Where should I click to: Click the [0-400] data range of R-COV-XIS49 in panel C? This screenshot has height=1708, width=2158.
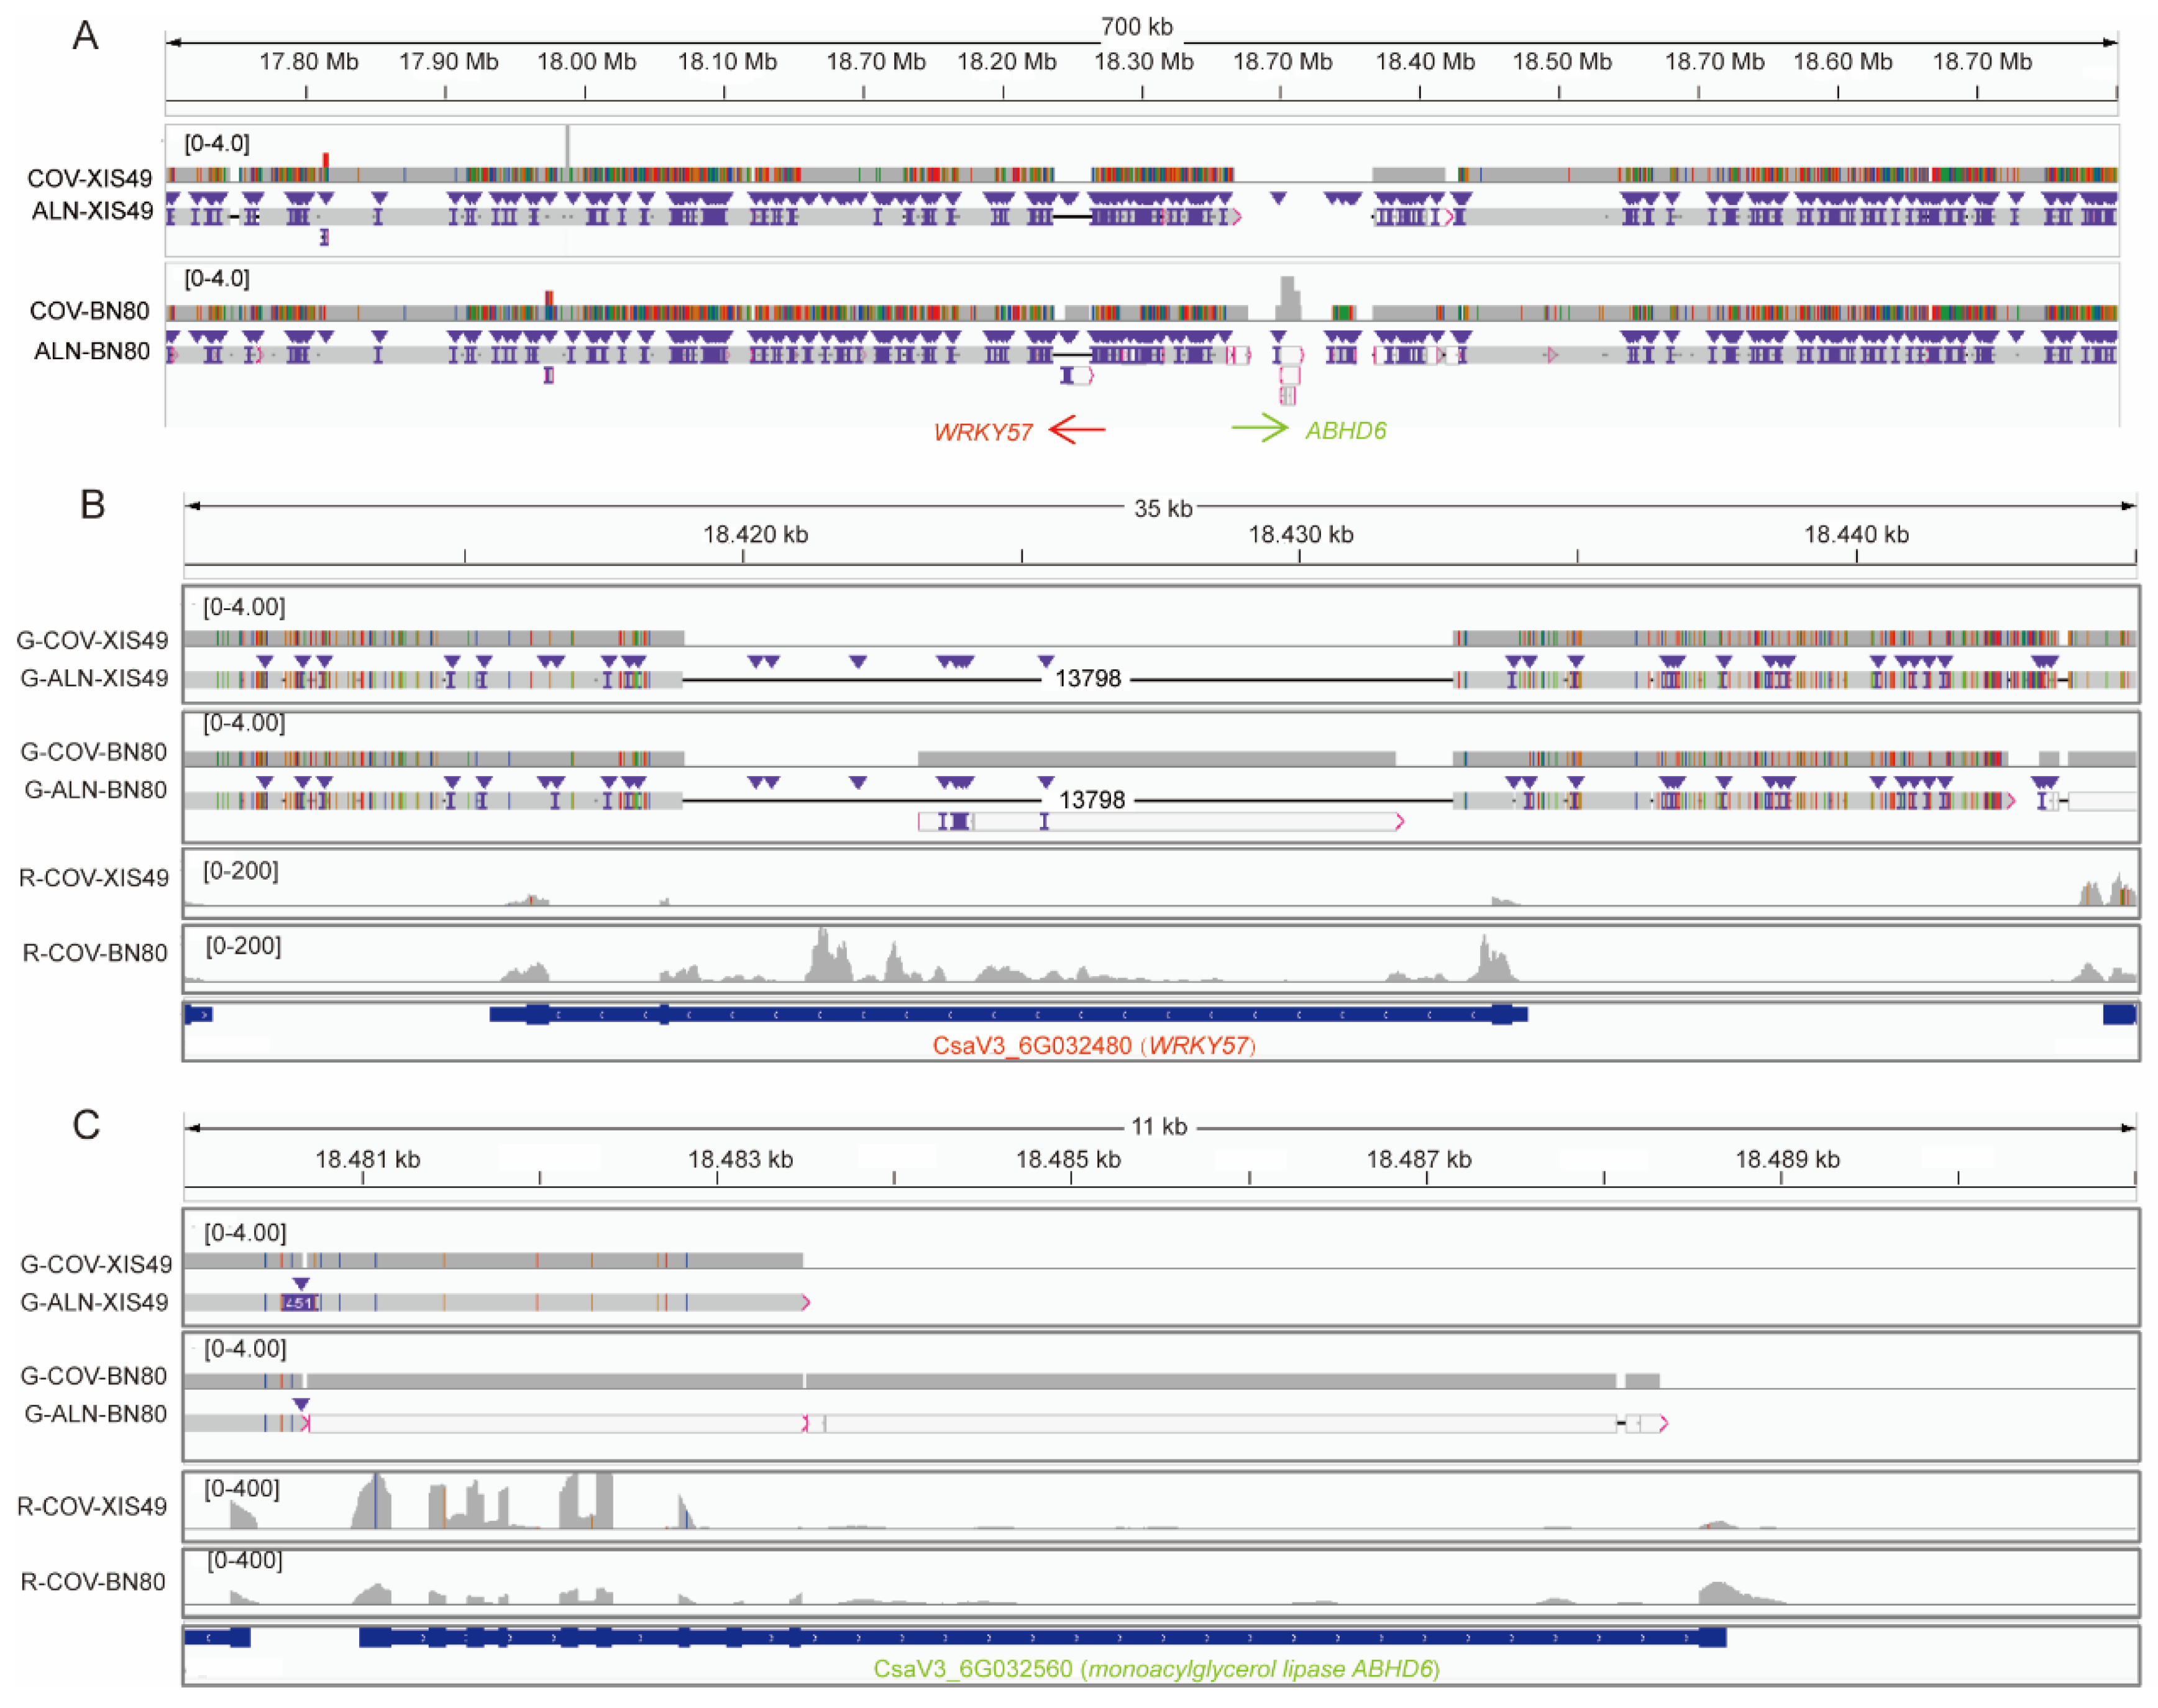[242, 1489]
